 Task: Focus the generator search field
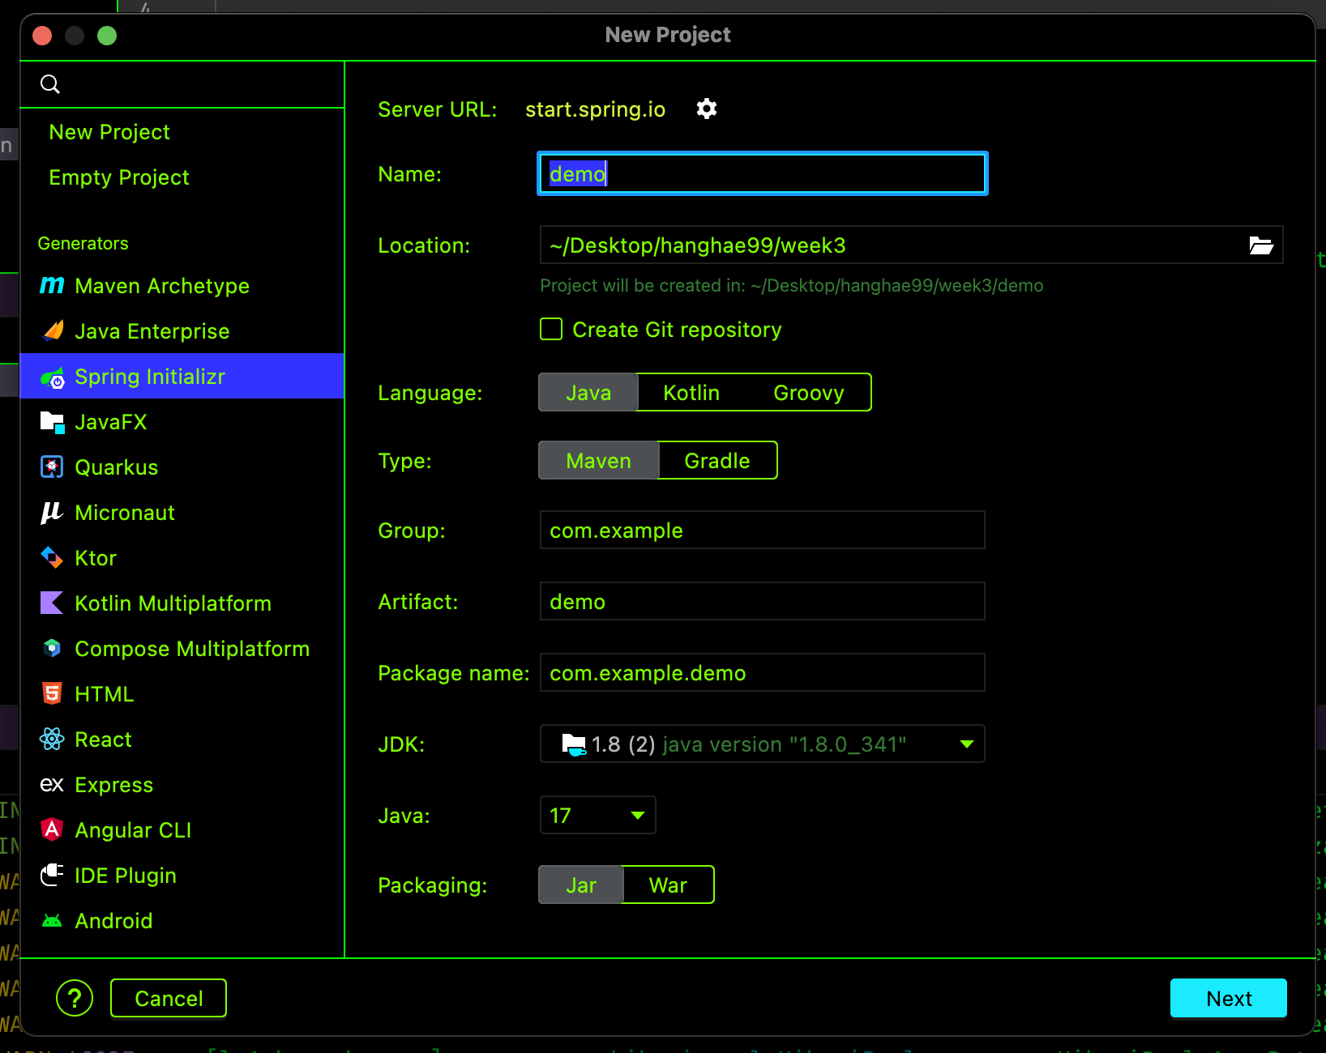[x=182, y=84]
